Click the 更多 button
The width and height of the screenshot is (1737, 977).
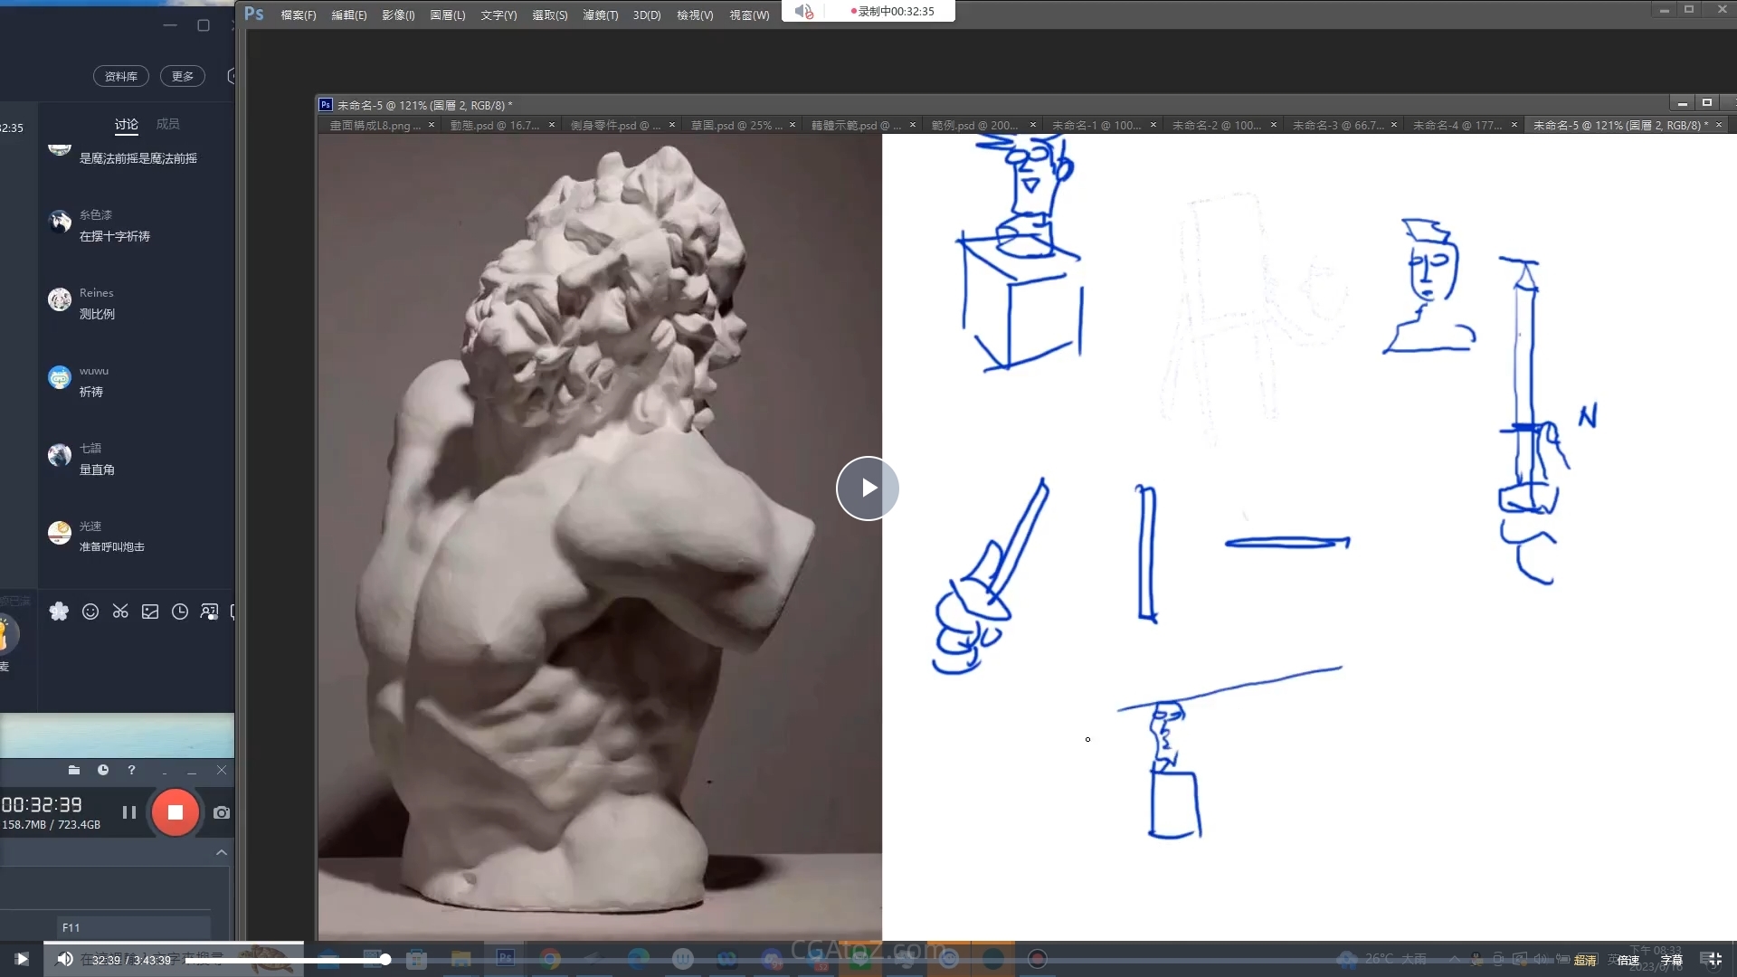pyautogui.click(x=183, y=76)
